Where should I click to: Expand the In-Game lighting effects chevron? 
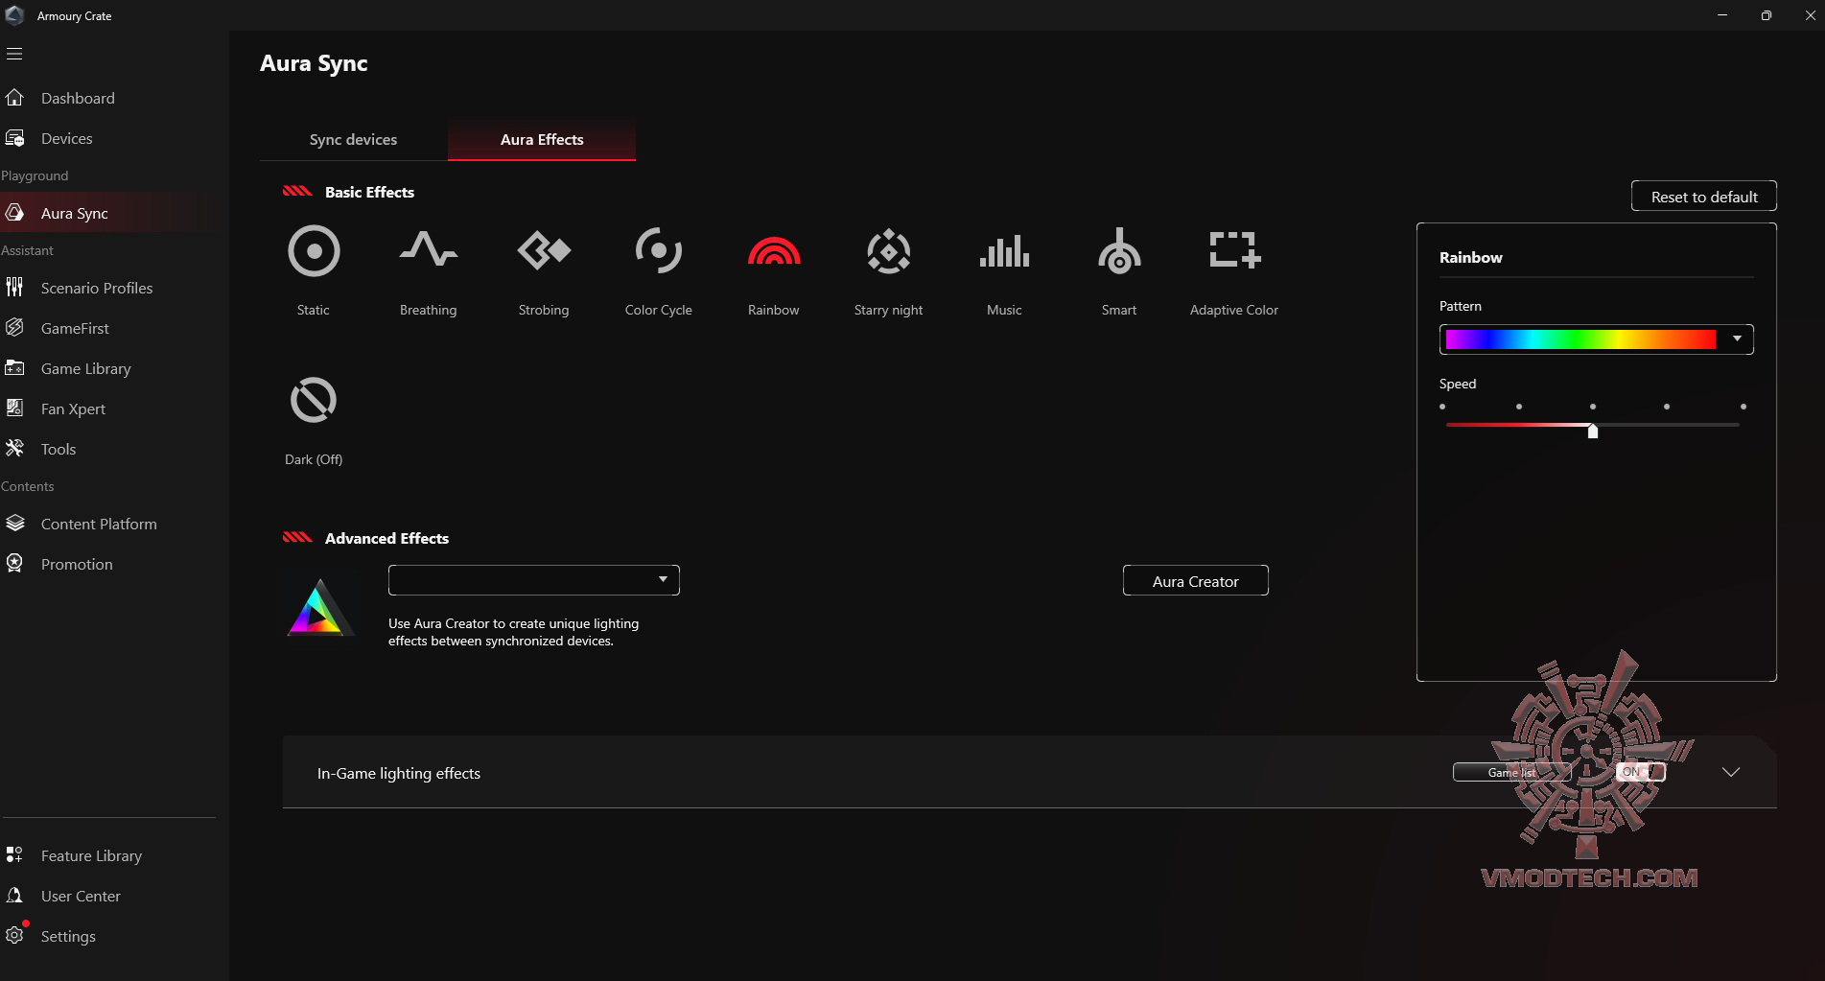[x=1731, y=772]
